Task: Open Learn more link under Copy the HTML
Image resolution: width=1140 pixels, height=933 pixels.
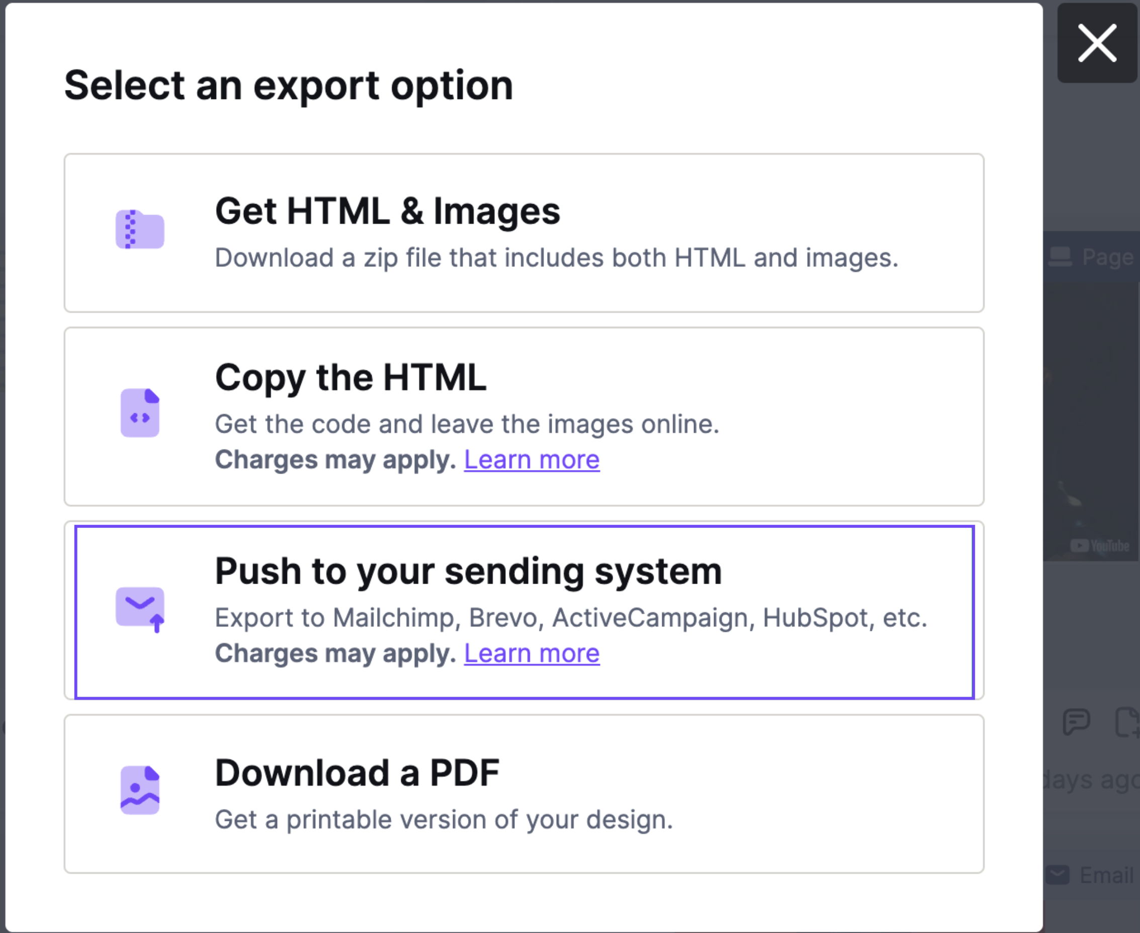Action: 532,459
